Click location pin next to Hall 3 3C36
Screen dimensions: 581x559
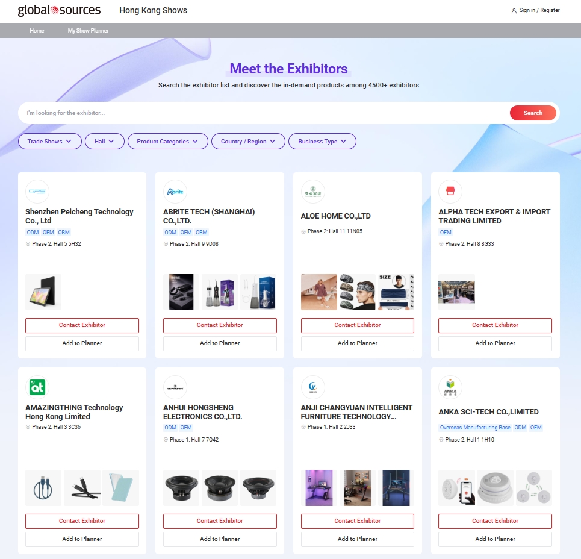tap(28, 427)
